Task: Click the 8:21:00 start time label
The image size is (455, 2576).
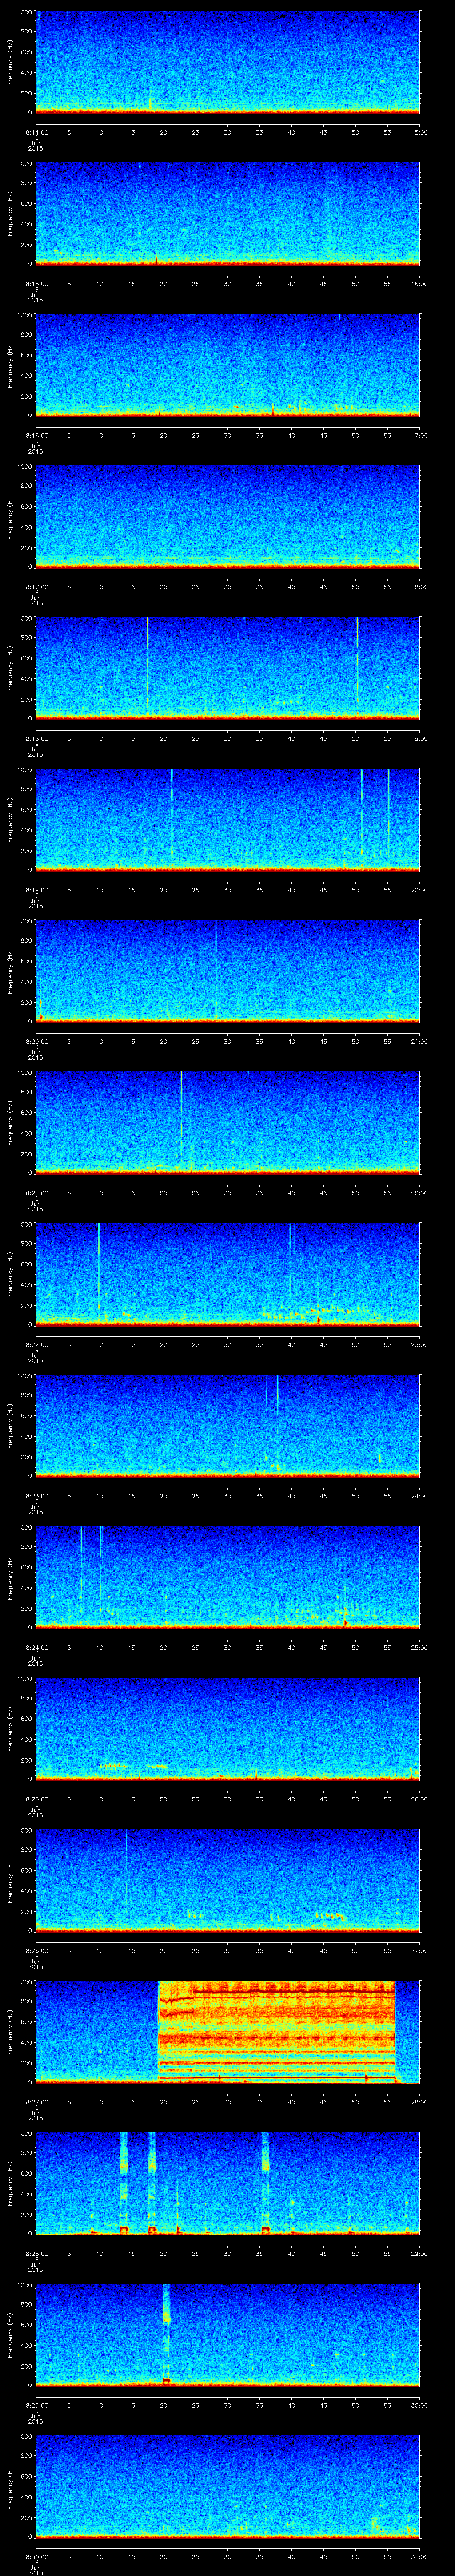Action: pos(36,1193)
